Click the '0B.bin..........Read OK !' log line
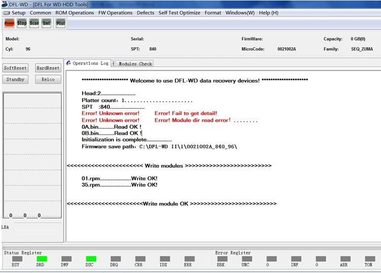The width and height of the screenshot is (381, 273). [x=111, y=133]
